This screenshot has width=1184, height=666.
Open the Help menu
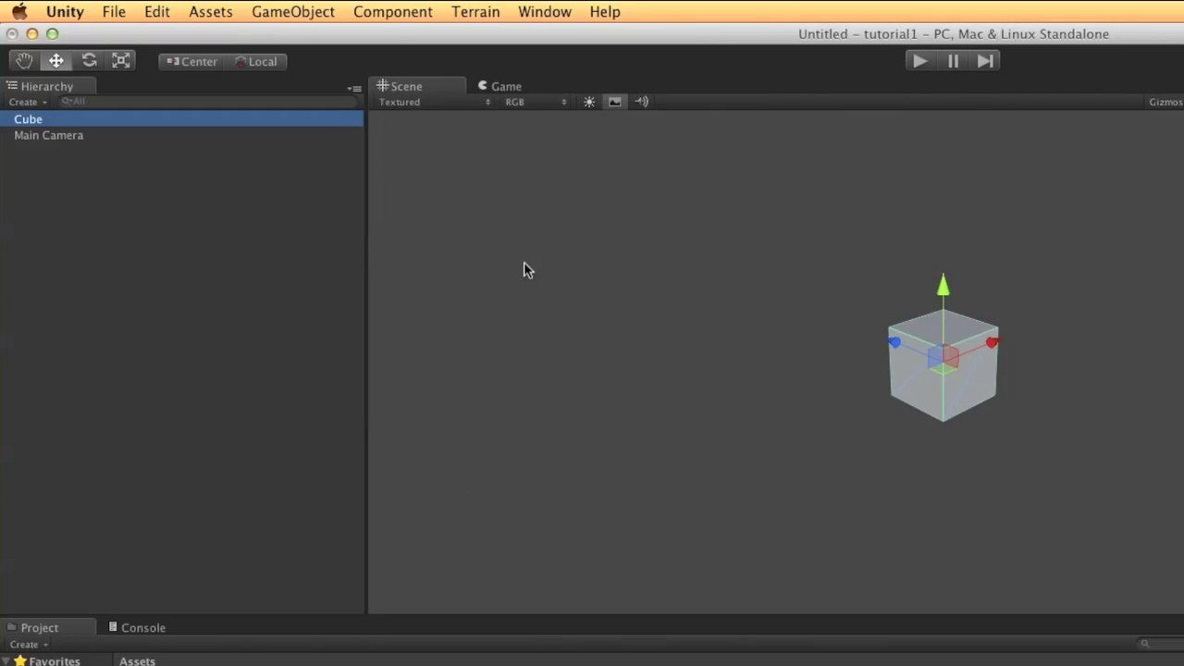click(605, 12)
